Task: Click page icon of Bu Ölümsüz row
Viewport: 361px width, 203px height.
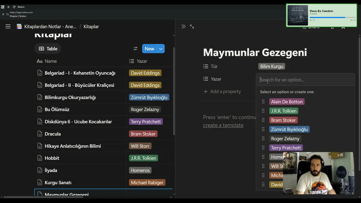Action: click(x=40, y=109)
